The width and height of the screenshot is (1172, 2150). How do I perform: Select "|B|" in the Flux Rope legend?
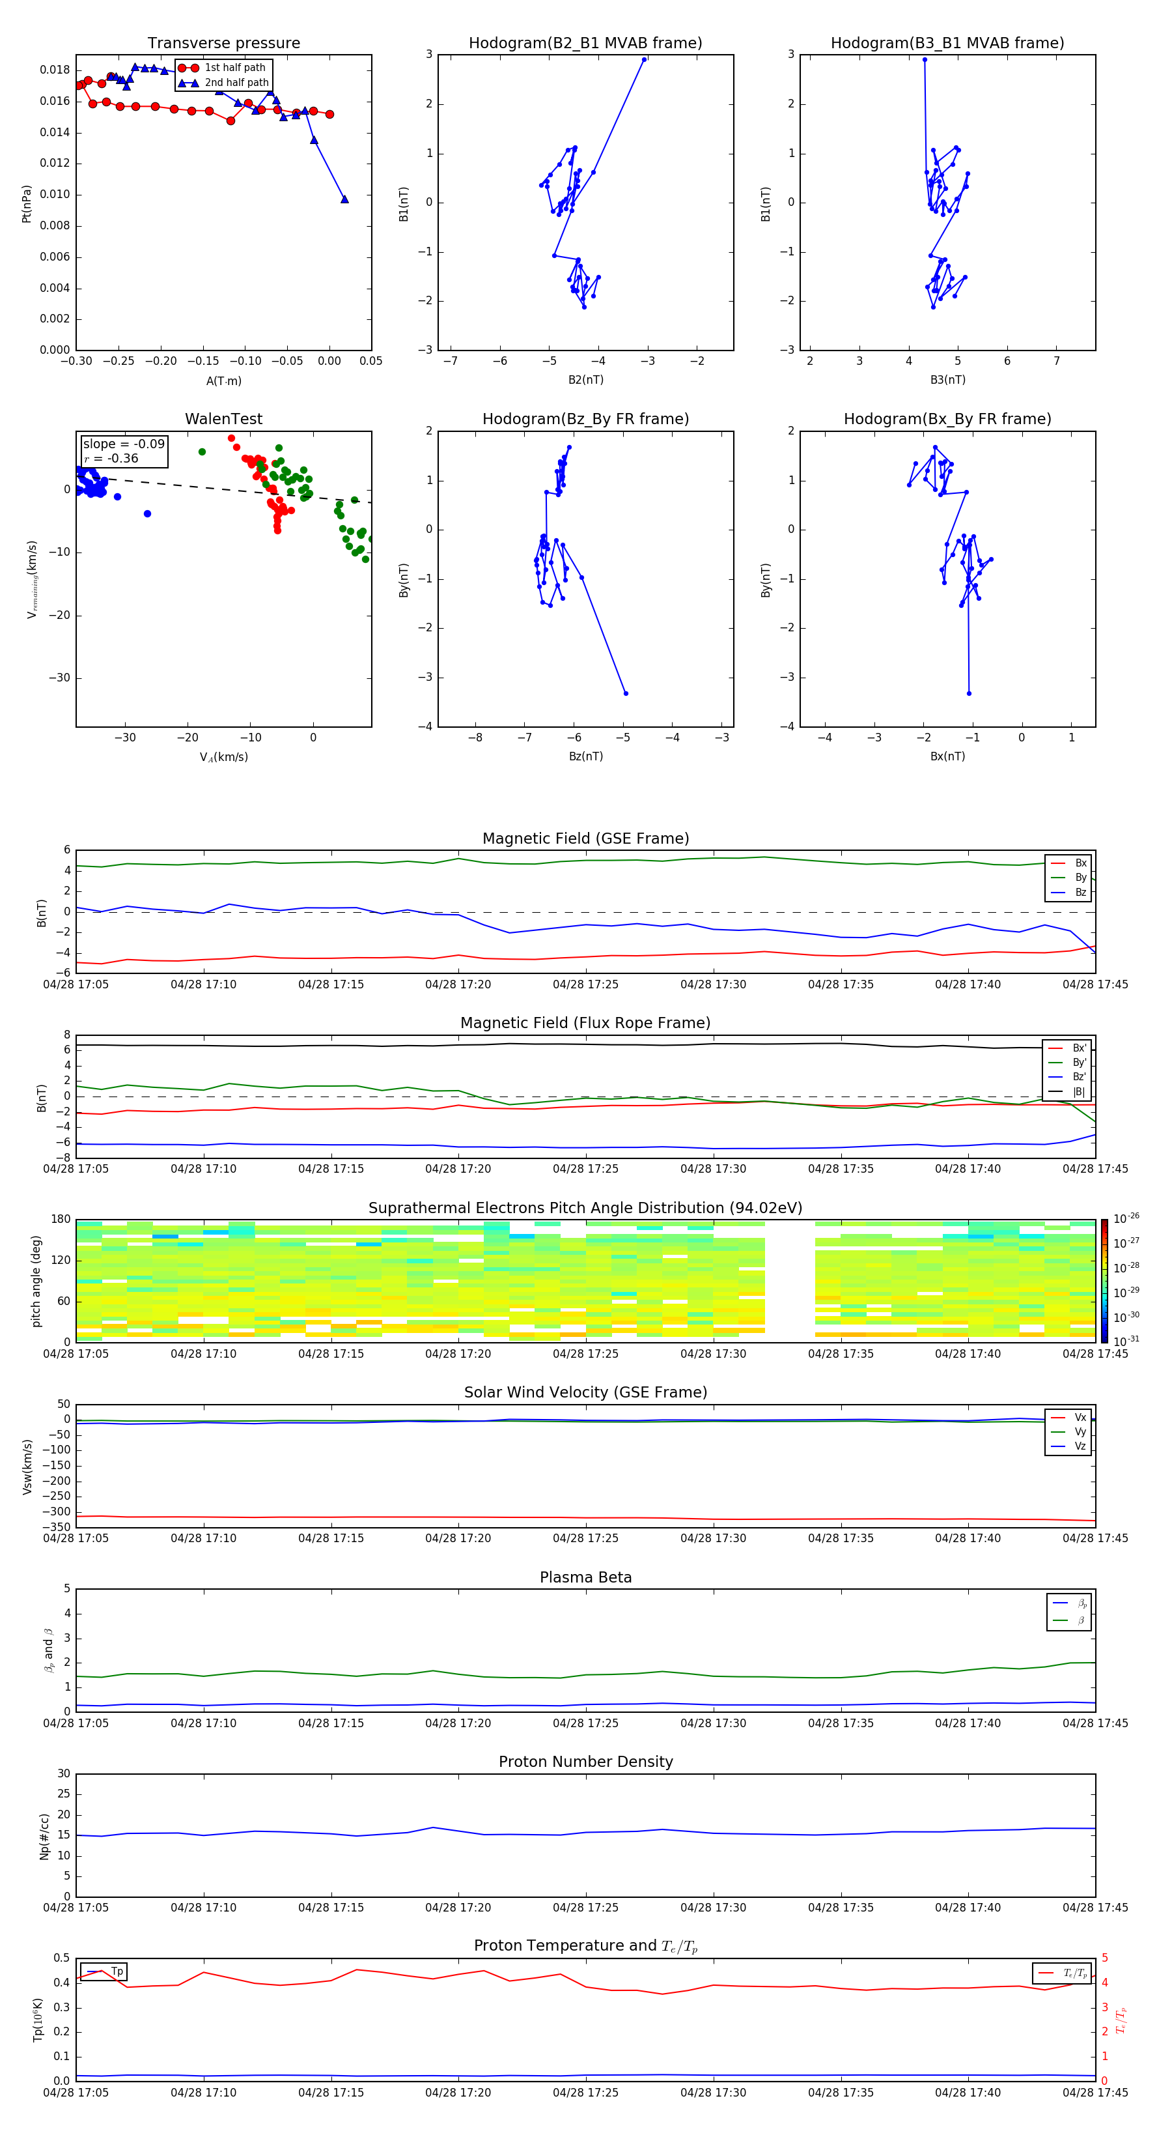tap(1068, 1092)
